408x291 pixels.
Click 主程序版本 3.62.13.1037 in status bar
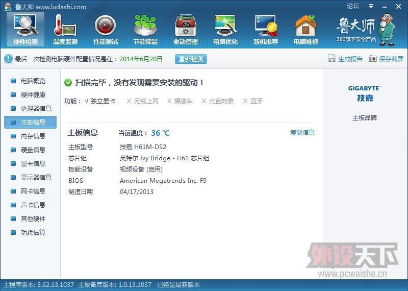point(39,285)
